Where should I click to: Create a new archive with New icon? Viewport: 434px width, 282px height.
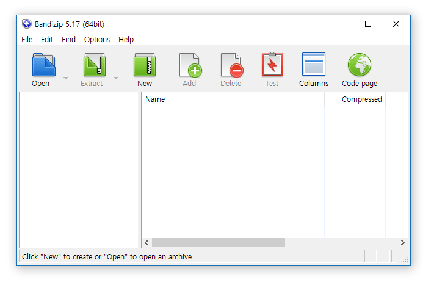click(145, 65)
